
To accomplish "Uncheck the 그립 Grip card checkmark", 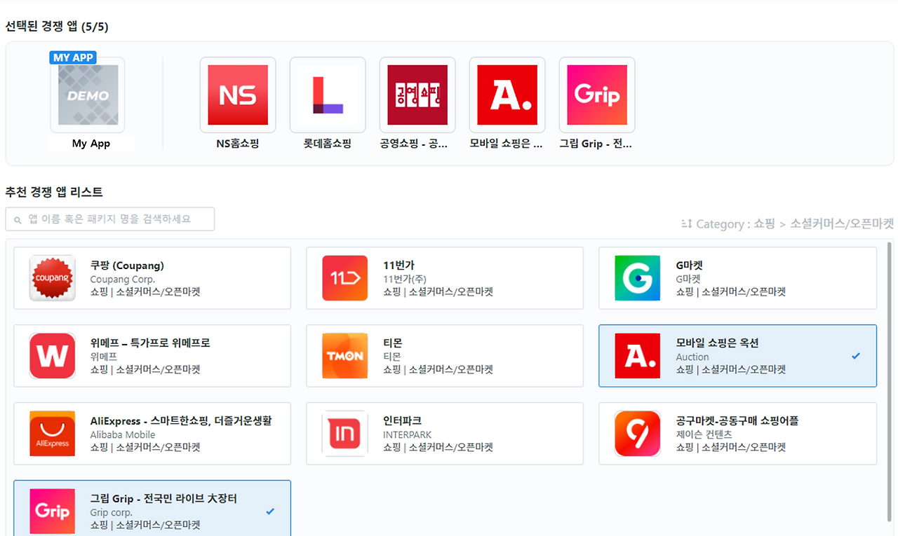I will 270,511.
